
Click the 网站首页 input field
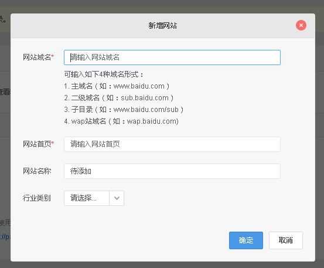coord(172,144)
